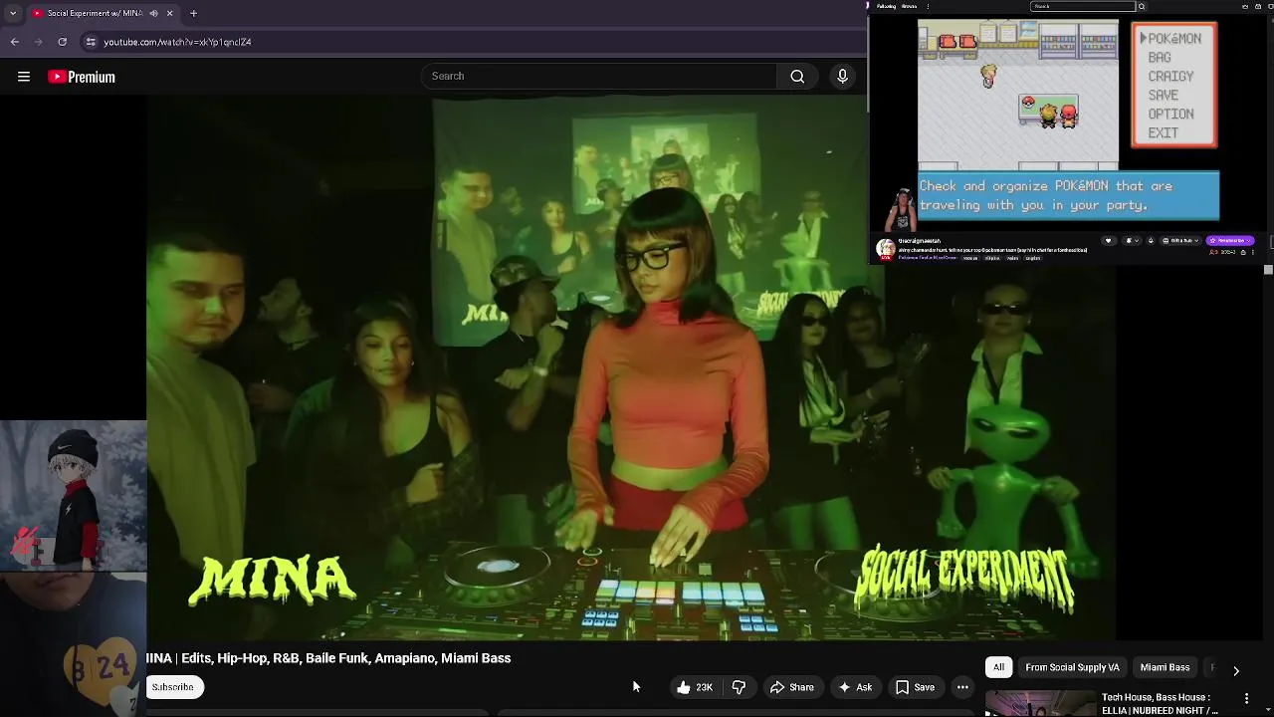Save the video to a playlist

coord(915,687)
